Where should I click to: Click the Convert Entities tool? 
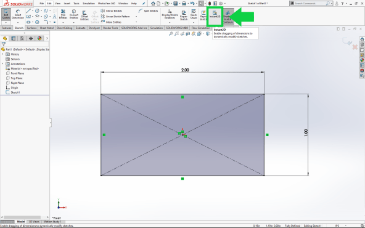click(74, 14)
